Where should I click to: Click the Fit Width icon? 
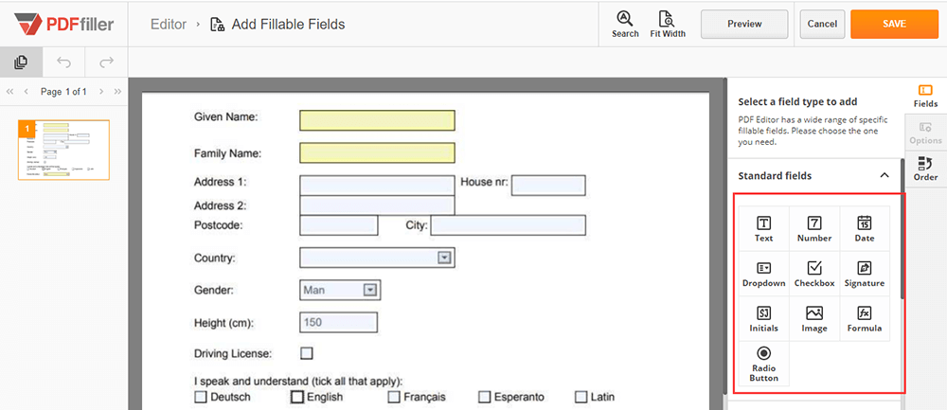(668, 24)
